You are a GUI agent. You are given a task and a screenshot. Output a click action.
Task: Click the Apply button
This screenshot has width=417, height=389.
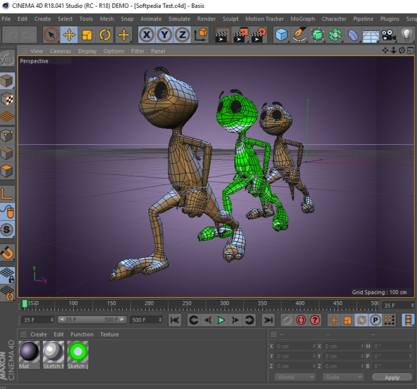tap(392, 377)
